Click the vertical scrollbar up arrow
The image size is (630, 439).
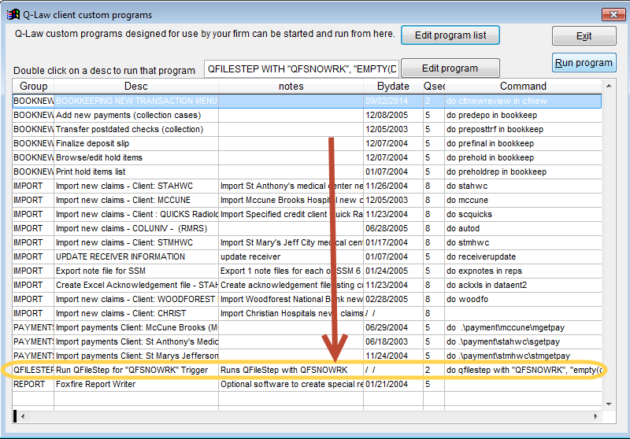[x=609, y=86]
